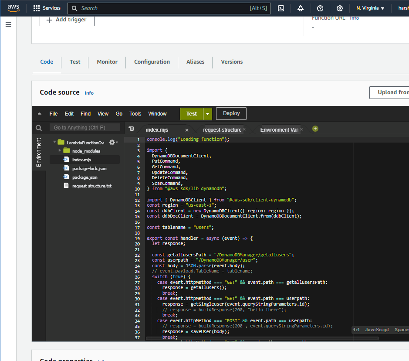
Task: Click the search magnifier in the editor sidebar
Action: 38,128
